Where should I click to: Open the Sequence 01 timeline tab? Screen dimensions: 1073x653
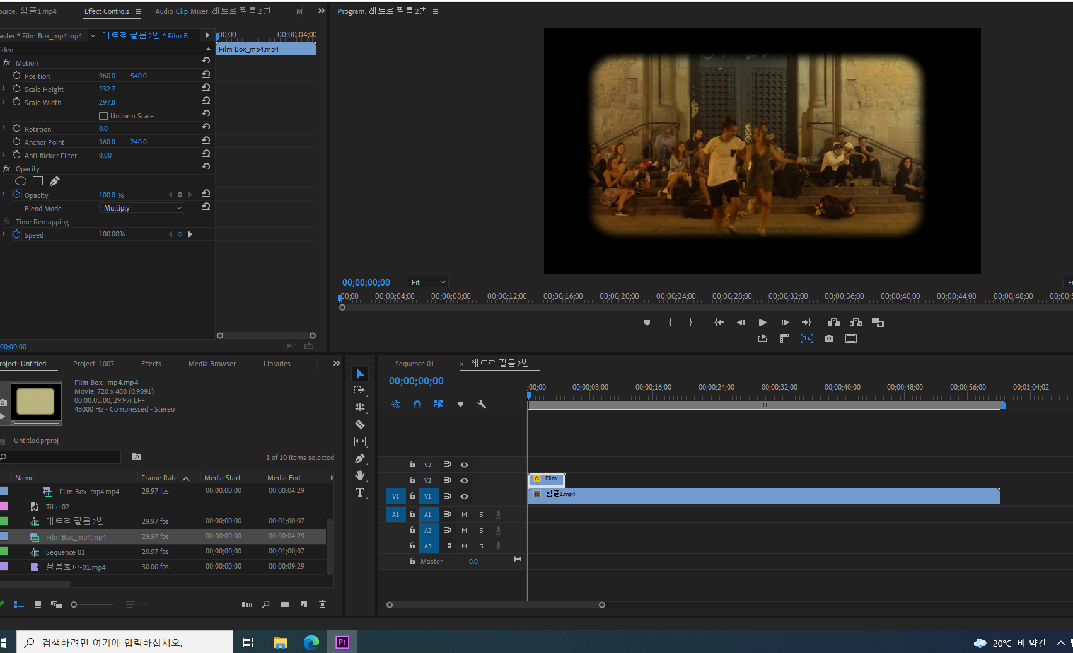click(x=414, y=364)
